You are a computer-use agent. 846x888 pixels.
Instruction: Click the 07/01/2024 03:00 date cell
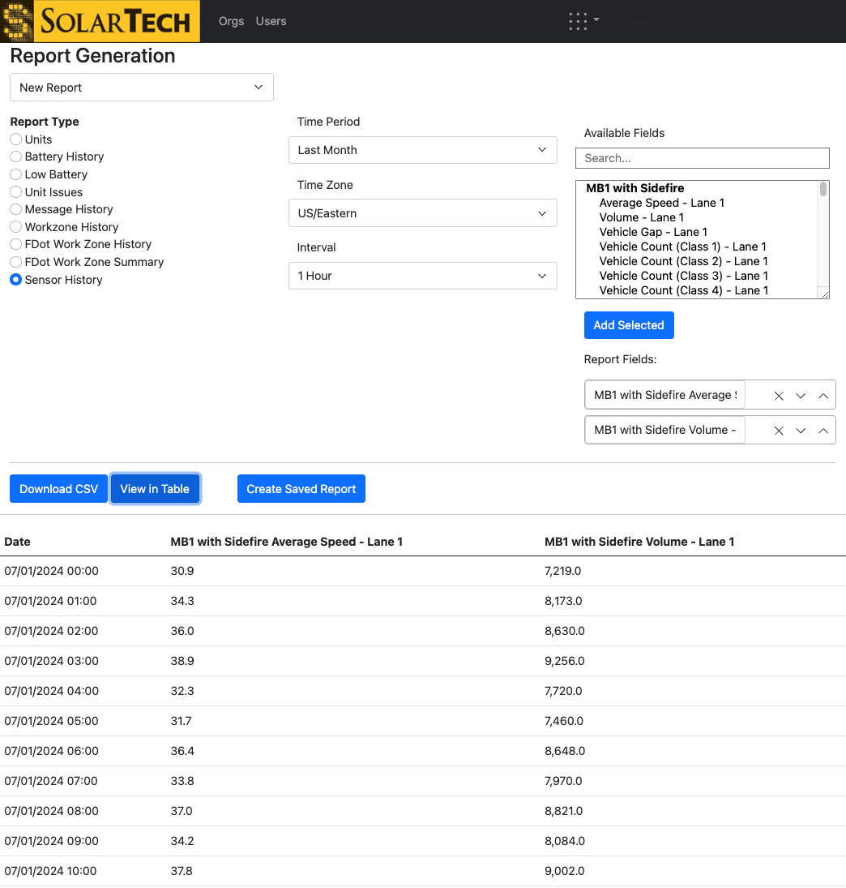52,661
